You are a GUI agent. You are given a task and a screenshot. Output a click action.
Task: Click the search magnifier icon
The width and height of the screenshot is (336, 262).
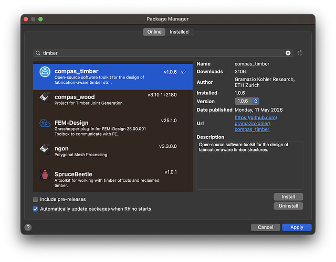[x=38, y=53]
